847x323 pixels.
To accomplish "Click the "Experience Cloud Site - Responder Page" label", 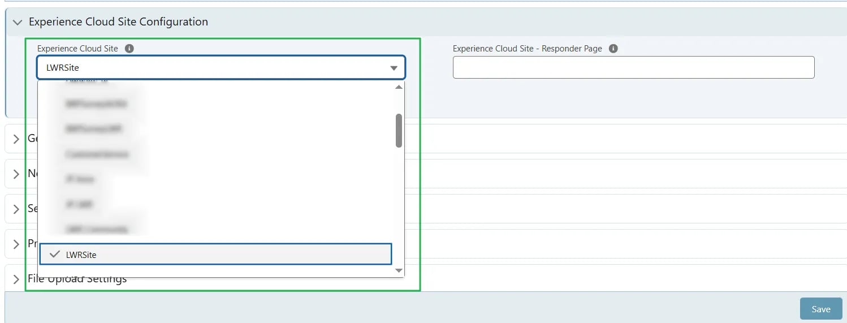I will pos(528,49).
